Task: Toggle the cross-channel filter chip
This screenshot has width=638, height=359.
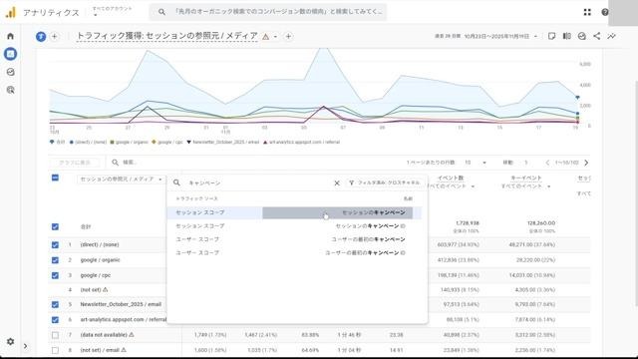Action: point(385,182)
